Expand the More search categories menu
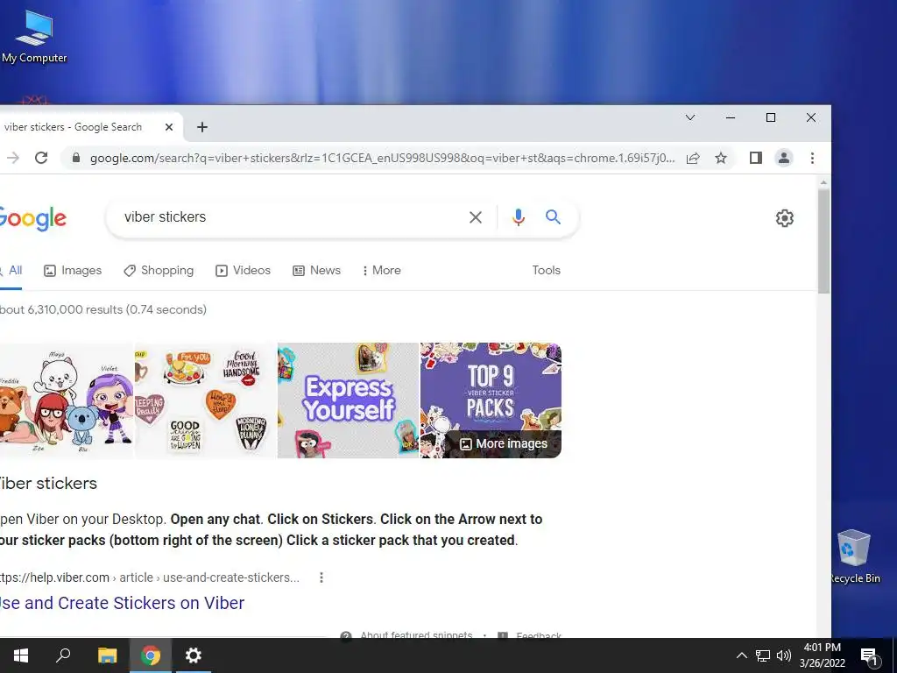The height and width of the screenshot is (673, 897). tap(381, 271)
